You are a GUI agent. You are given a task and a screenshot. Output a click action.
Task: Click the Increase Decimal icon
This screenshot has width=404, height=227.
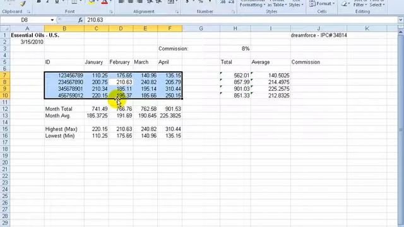coord(223,2)
